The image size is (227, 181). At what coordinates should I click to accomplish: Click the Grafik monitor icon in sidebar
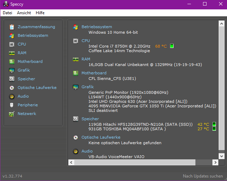pyautogui.click(x=12, y=71)
